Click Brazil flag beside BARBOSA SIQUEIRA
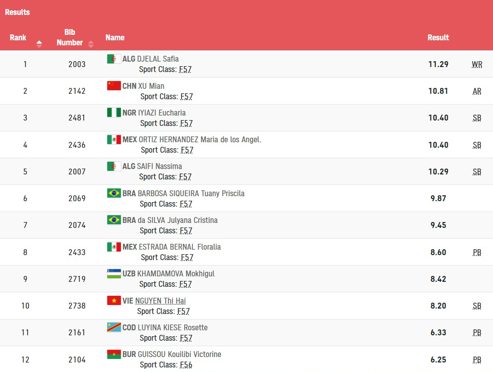Image resolution: width=493 pixels, height=372 pixels. tap(114, 193)
